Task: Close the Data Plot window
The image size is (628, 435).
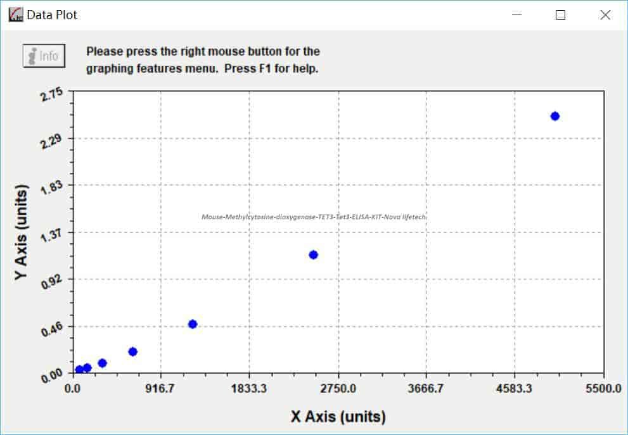Action: 605,15
